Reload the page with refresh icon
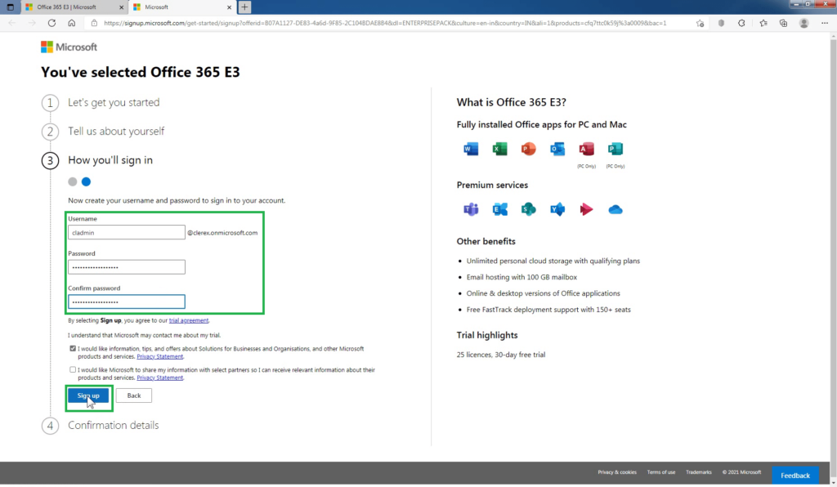Image resolution: width=837 pixels, height=487 pixels. [x=51, y=23]
